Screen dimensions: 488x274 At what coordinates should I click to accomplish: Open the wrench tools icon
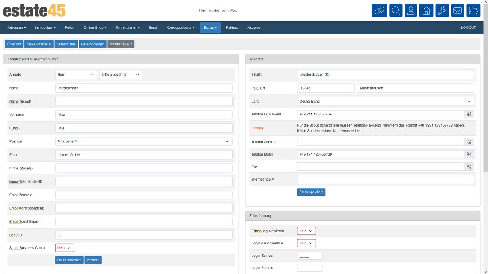442,10
